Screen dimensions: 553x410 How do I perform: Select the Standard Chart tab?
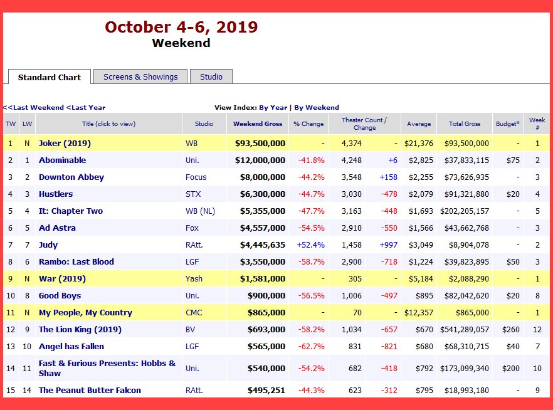[x=50, y=77]
